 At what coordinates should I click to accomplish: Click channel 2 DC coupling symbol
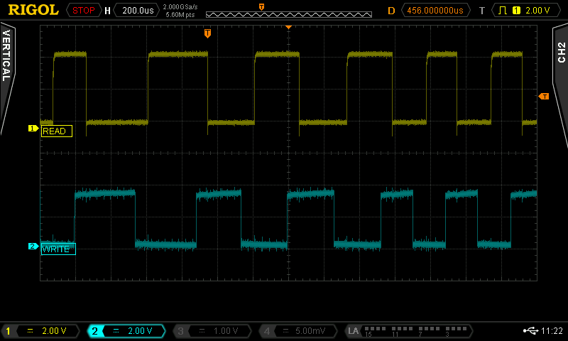tap(116, 331)
